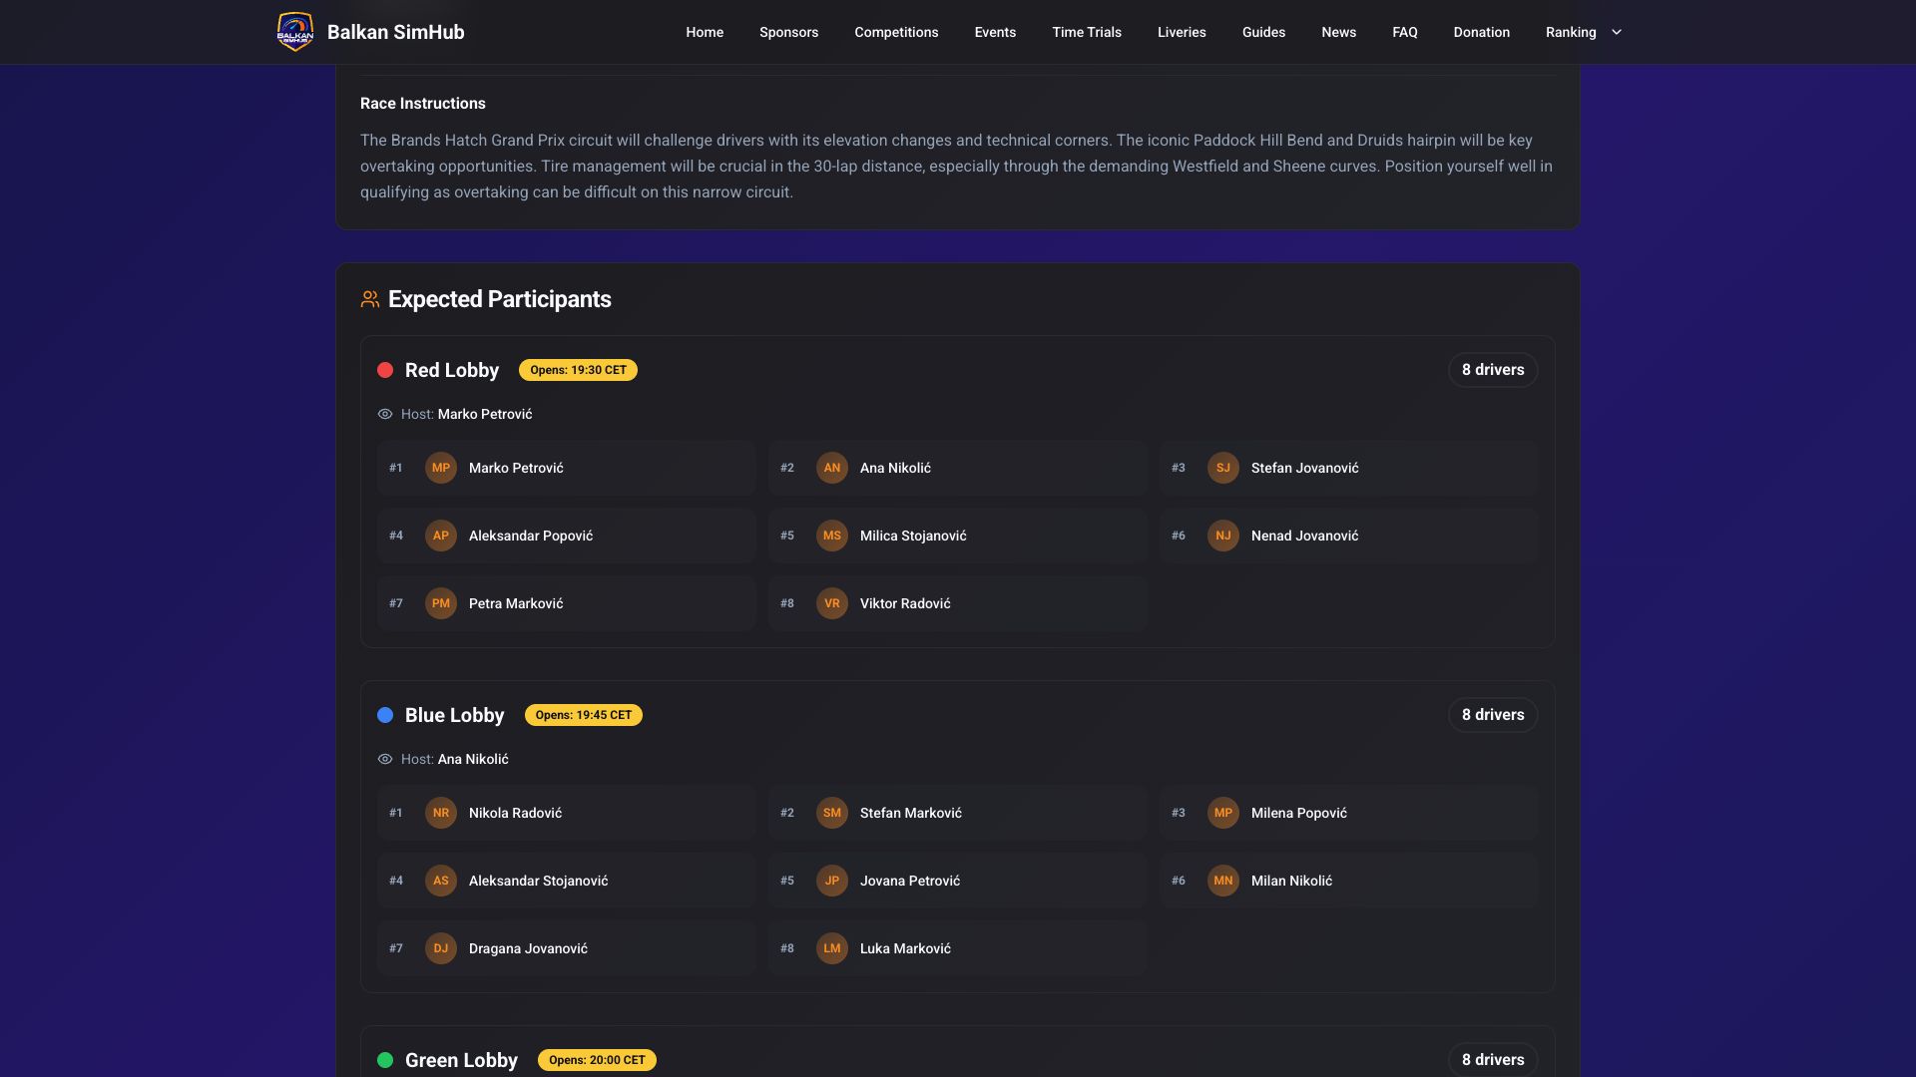This screenshot has height=1077, width=1916.
Task: Click the eye icon beside Blue Lobby host
Action: pyautogui.click(x=385, y=759)
